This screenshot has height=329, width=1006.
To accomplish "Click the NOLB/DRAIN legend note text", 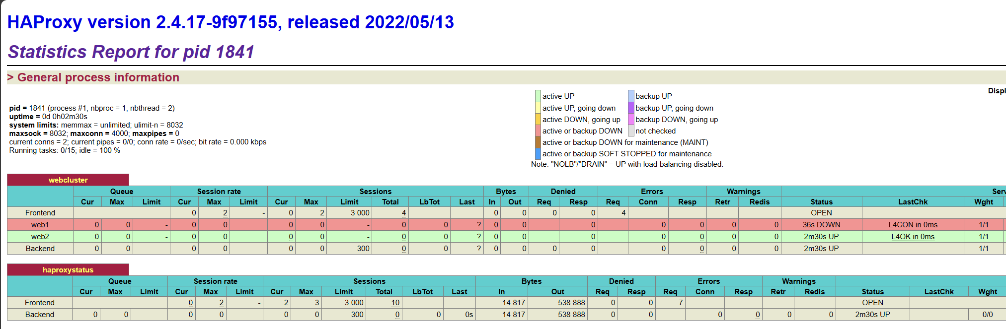I will pos(627,164).
